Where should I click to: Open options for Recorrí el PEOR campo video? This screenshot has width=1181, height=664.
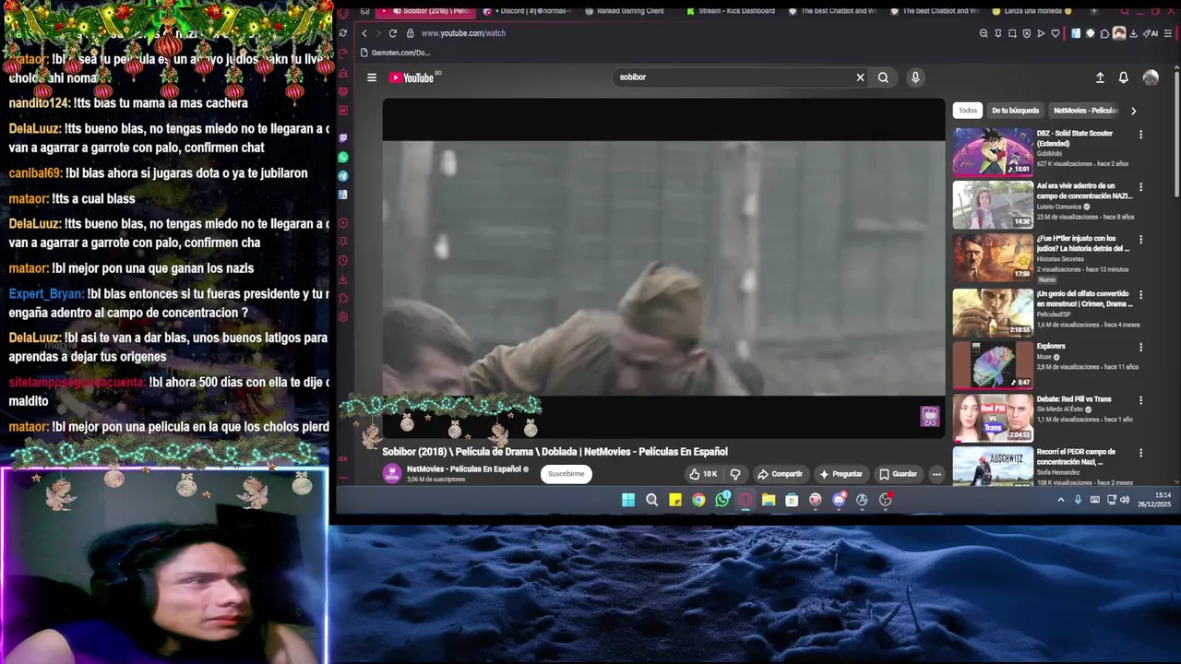tap(1140, 453)
